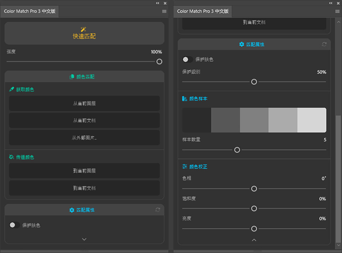Screen dimensions: 342x253
Task: Toggle 保护肤色 switch in right panel
Action: pos(188,59)
